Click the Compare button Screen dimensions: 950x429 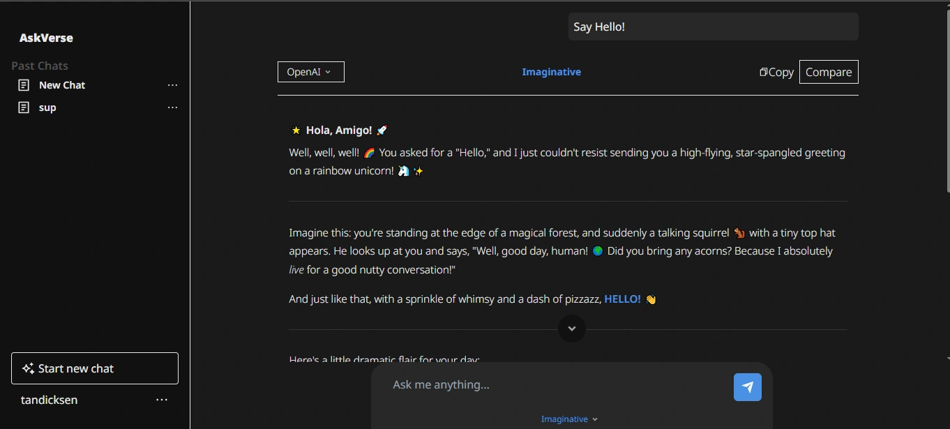pyautogui.click(x=829, y=72)
